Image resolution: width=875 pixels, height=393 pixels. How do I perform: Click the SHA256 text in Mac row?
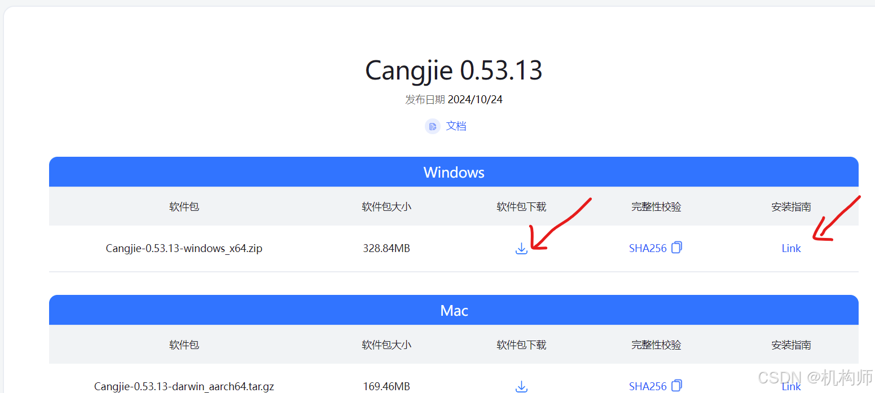648,386
